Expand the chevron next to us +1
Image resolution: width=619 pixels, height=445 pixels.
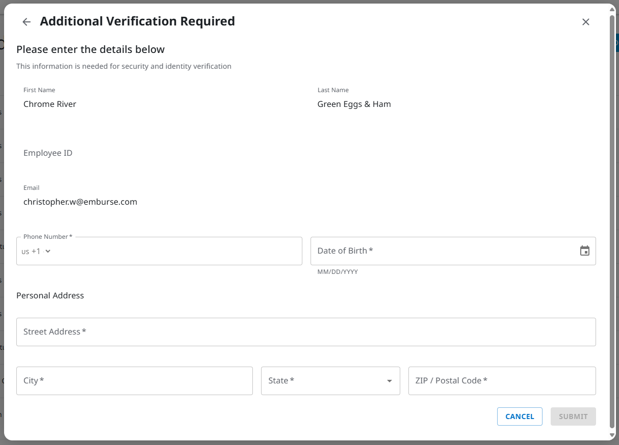47,251
